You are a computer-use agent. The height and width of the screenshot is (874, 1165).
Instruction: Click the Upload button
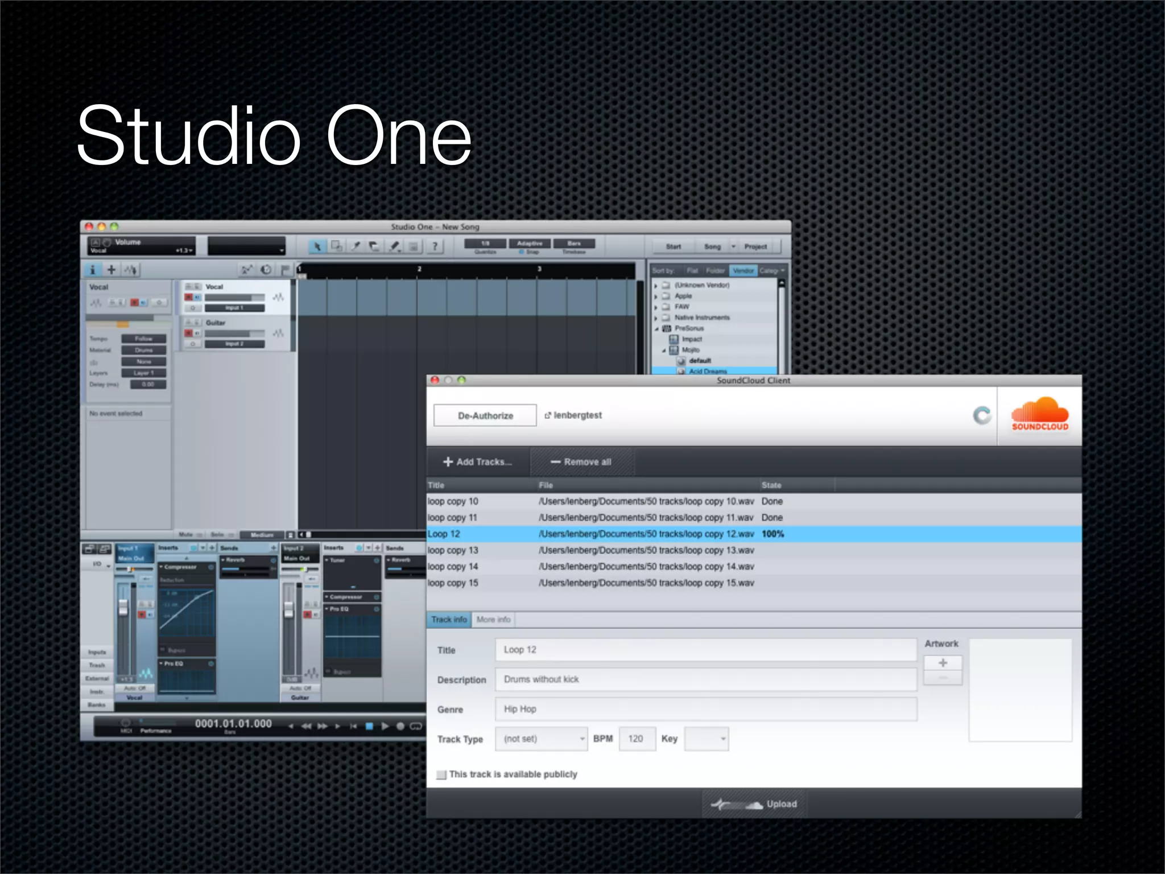click(x=754, y=804)
